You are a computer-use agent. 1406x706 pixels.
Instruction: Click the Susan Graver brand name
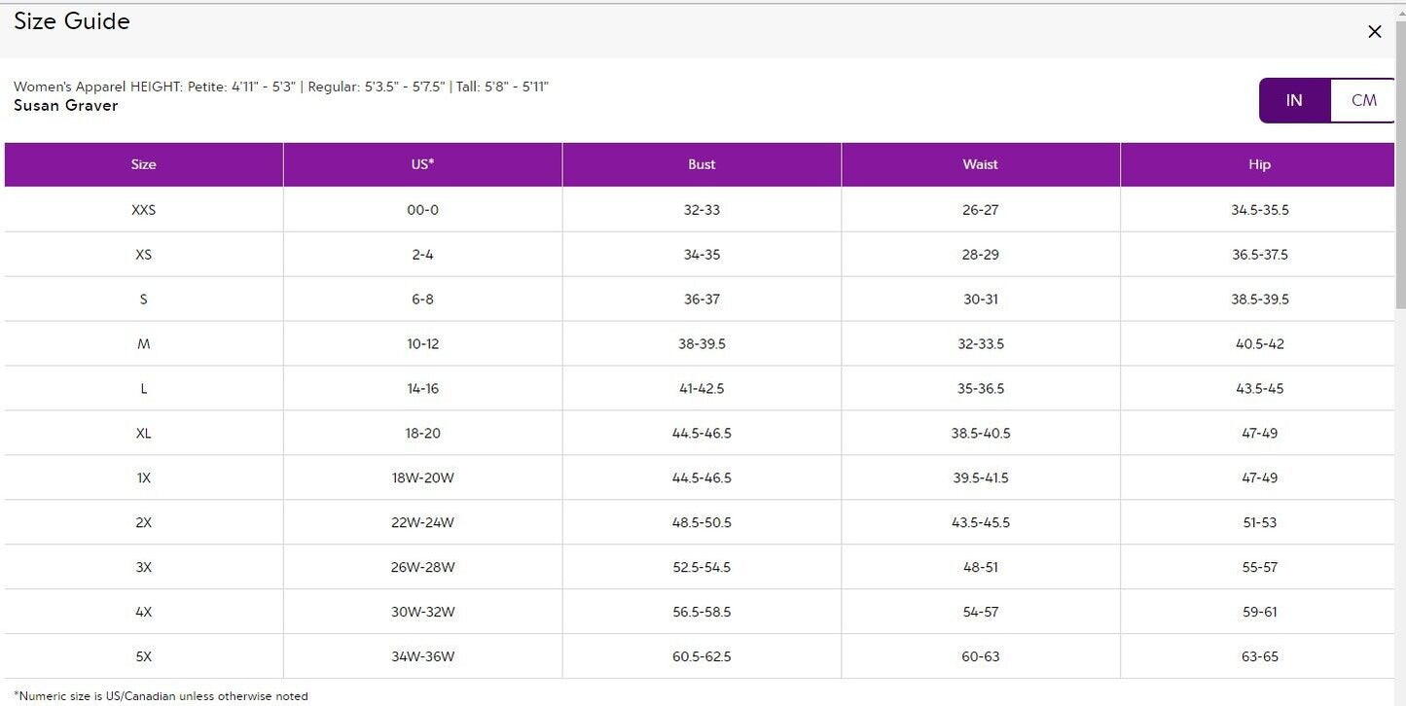[x=65, y=105]
